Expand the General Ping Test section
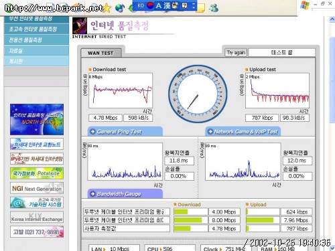This screenshot has width=335, height=251. (x=125, y=131)
